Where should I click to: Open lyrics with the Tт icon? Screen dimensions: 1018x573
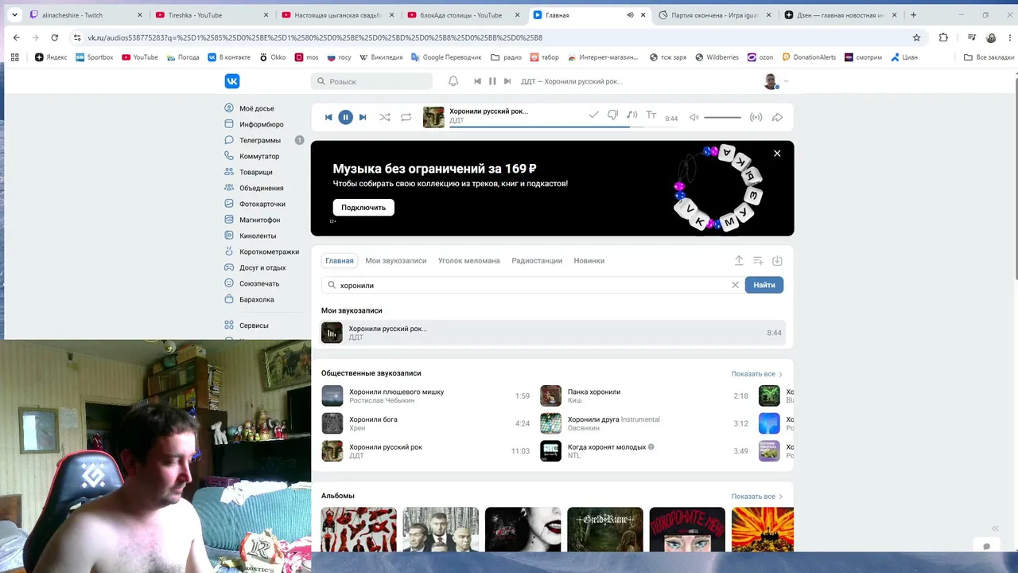click(x=651, y=115)
